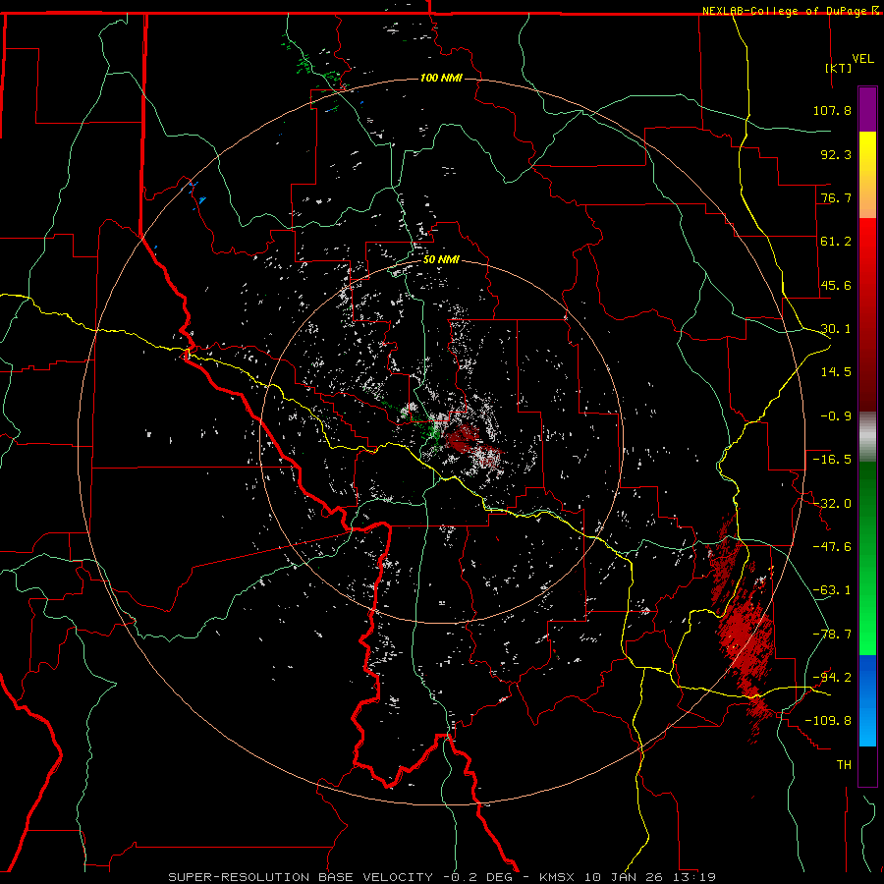The image size is (884, 884).
Task: Click the blue segment of velocity color bar
Action: pyautogui.click(x=867, y=700)
